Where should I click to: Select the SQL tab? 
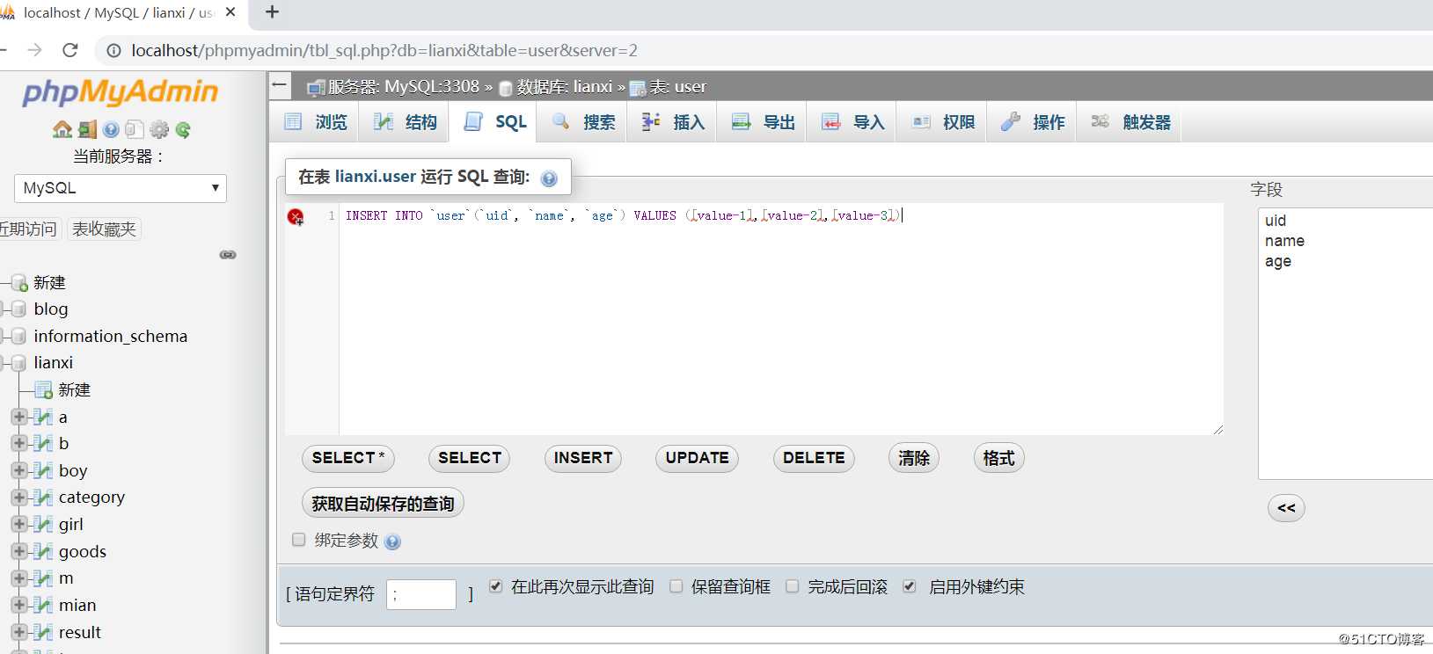click(494, 122)
